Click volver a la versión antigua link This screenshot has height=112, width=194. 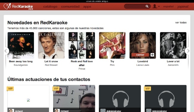click(97, 1)
